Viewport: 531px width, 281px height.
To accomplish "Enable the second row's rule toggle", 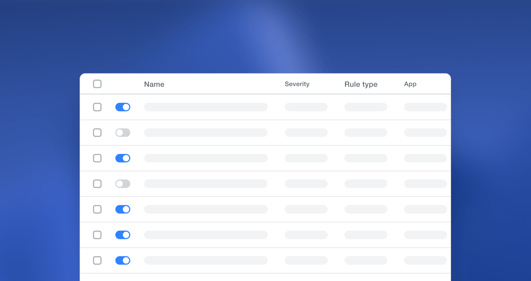I will click(123, 133).
